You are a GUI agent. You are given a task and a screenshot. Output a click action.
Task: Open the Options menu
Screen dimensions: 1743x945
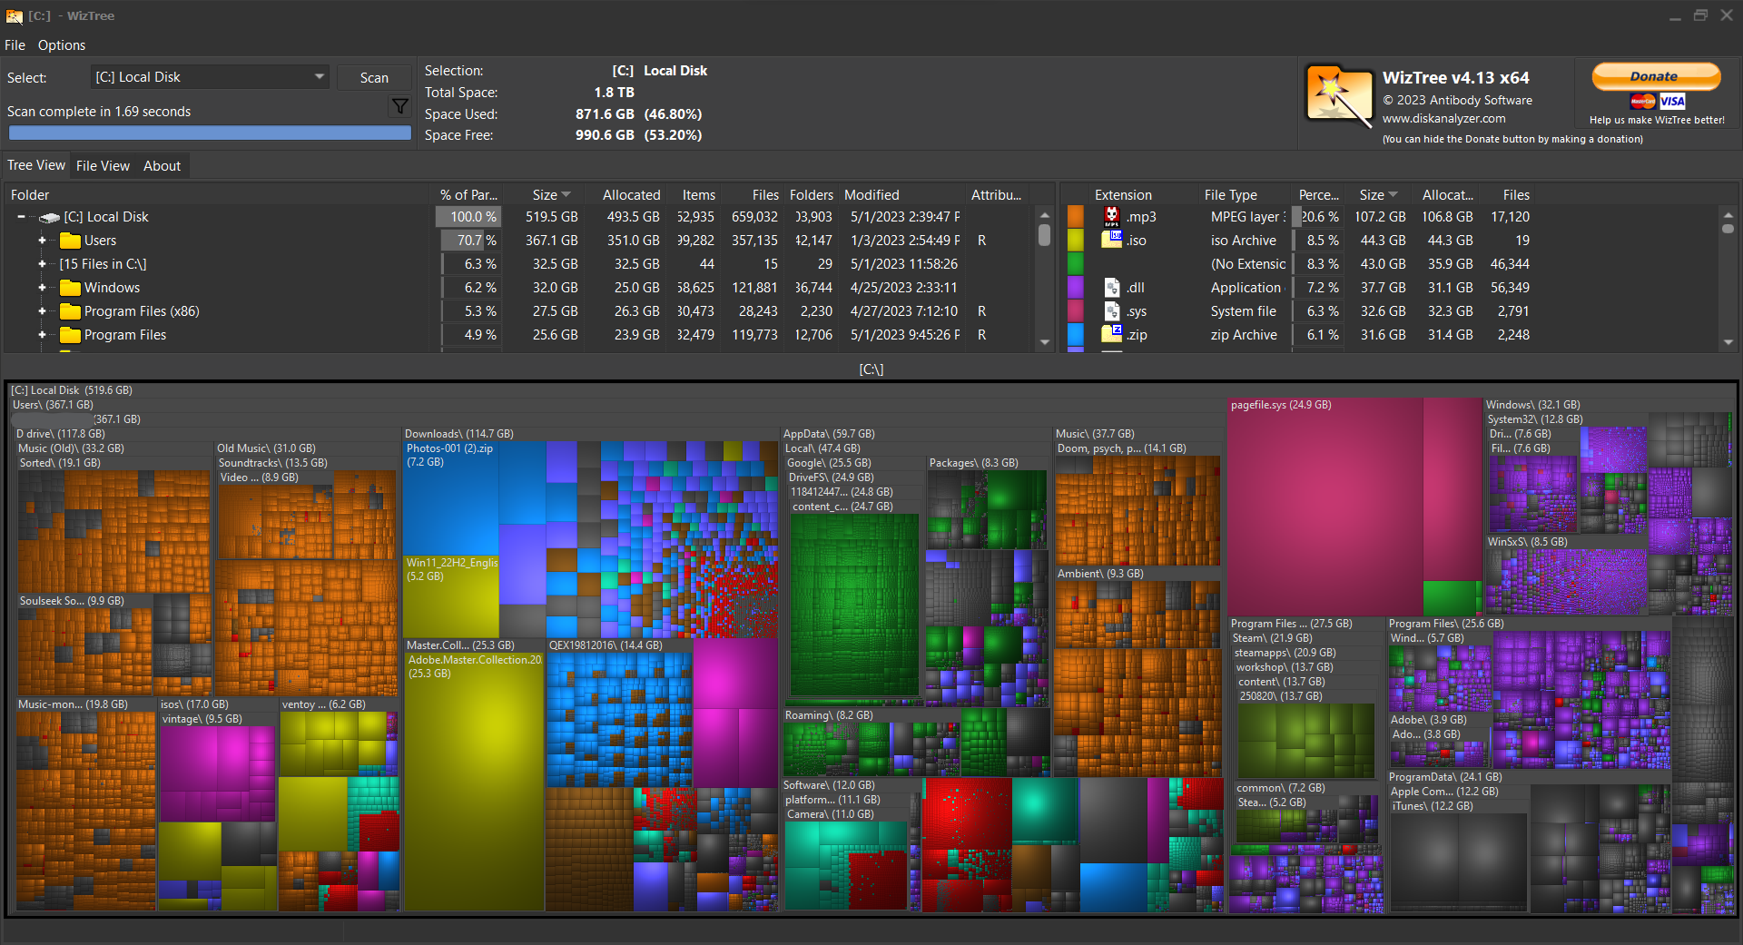61,45
